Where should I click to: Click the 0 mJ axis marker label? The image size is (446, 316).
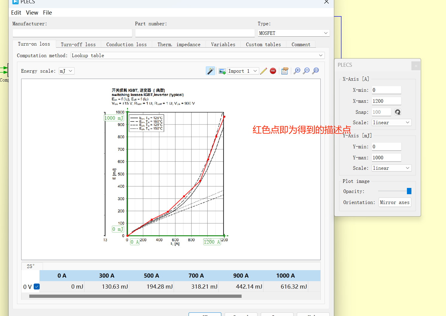pos(118,229)
